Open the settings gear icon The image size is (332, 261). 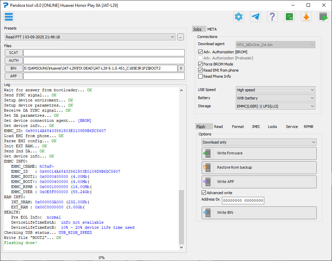(x=238, y=17)
